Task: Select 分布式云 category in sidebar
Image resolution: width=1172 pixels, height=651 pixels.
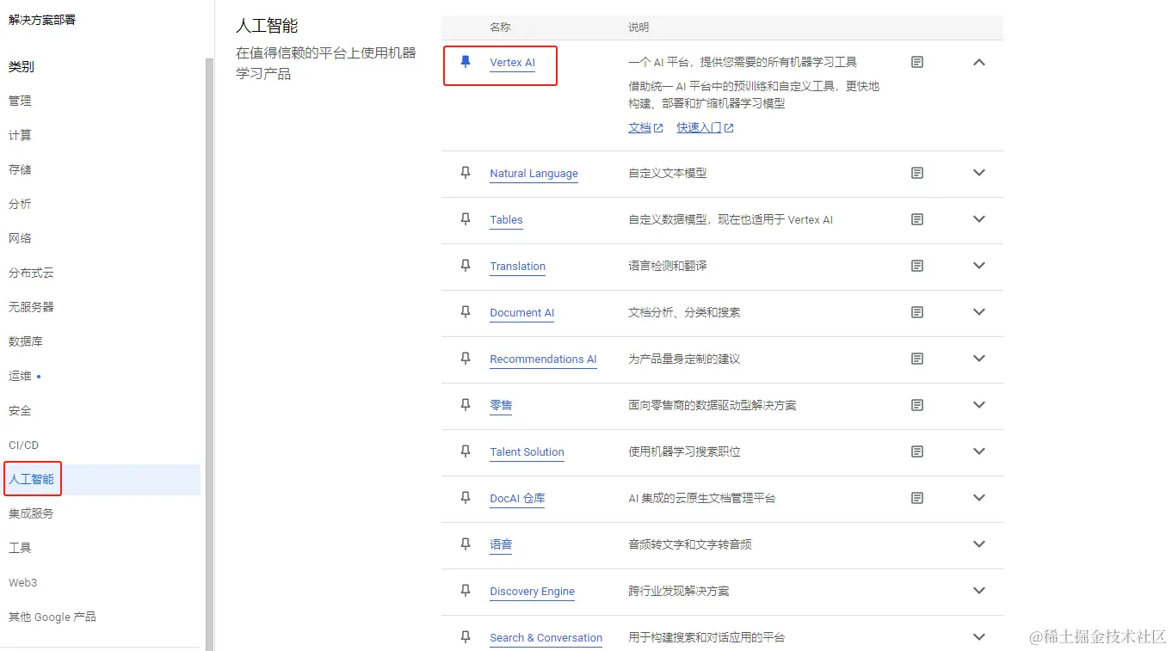Action: coord(31,273)
